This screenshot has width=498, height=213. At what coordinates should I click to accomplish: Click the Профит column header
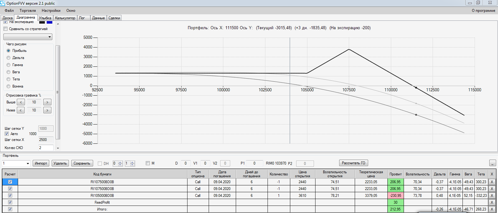396,174
